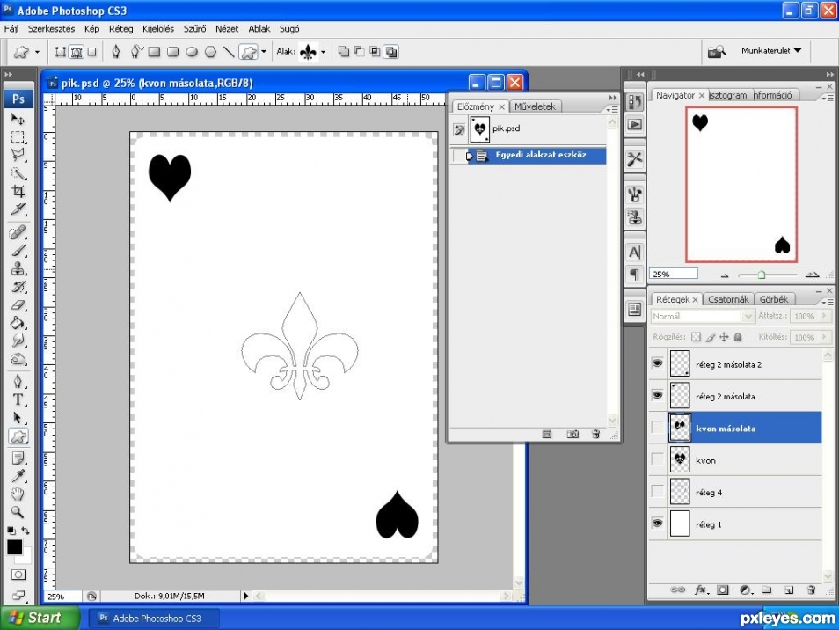Open the foreground color swatch
The width and height of the screenshot is (839, 630).
(14, 546)
